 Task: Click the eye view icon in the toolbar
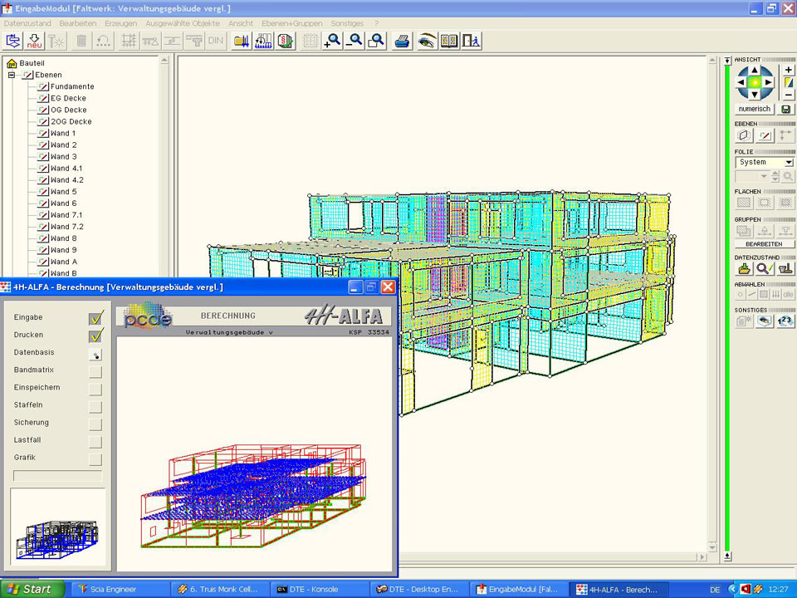coord(427,41)
